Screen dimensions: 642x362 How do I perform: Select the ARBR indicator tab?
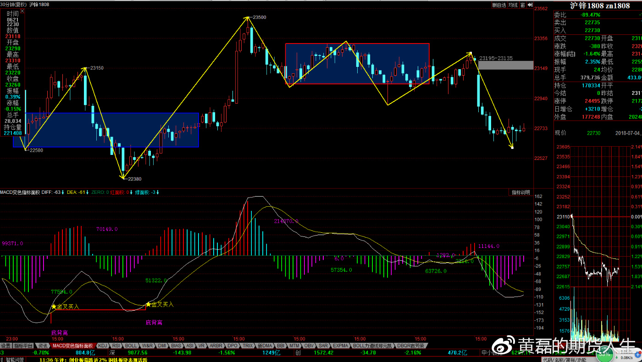(x=216, y=346)
